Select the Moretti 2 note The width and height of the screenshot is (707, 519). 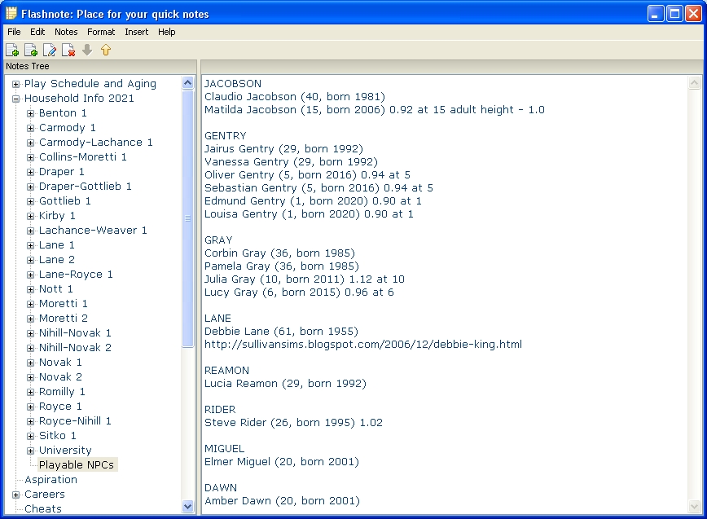tap(64, 319)
